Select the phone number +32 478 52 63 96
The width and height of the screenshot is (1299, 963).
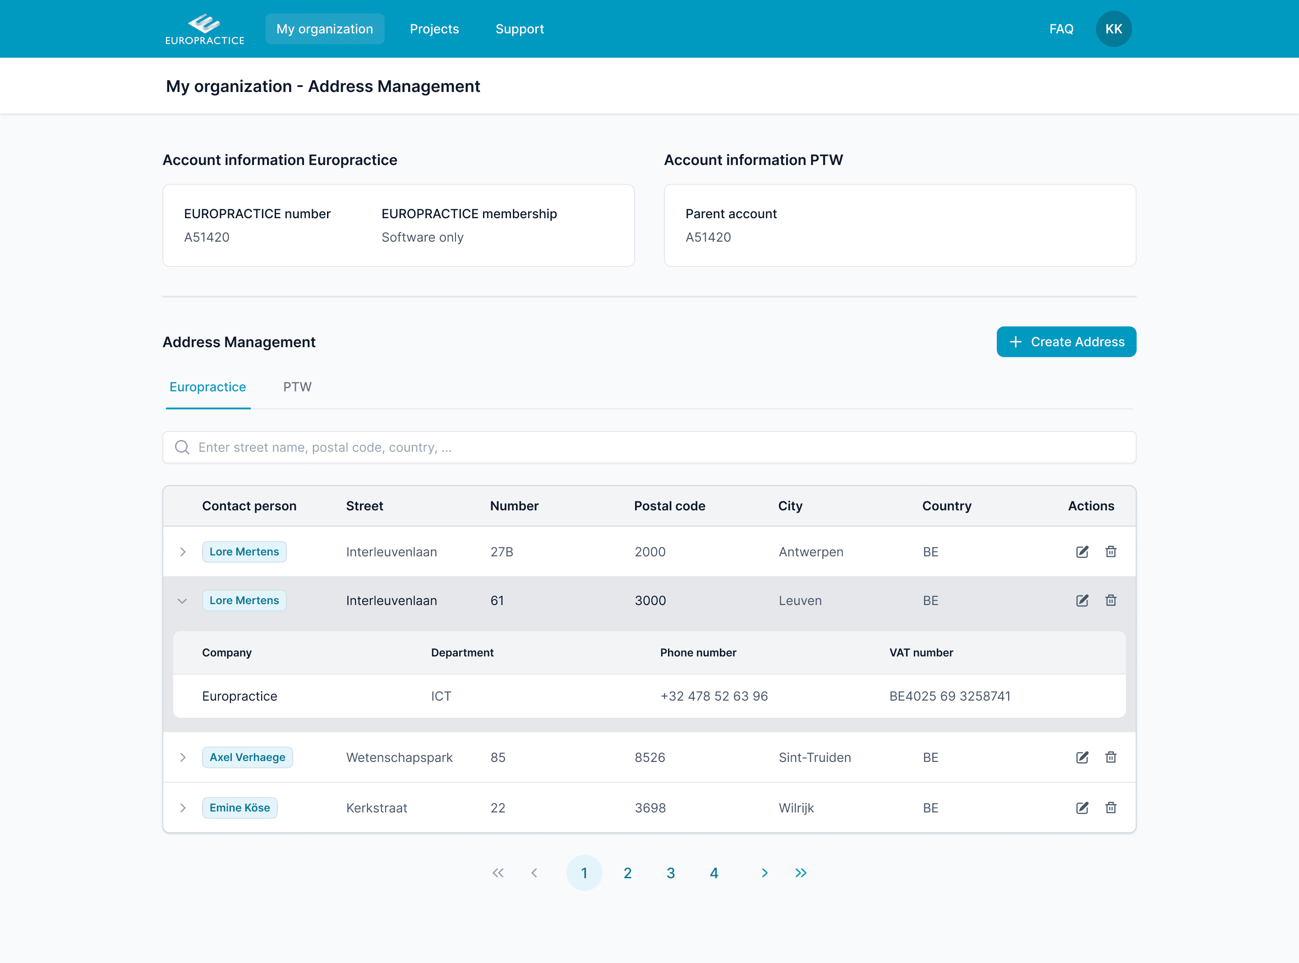click(714, 696)
